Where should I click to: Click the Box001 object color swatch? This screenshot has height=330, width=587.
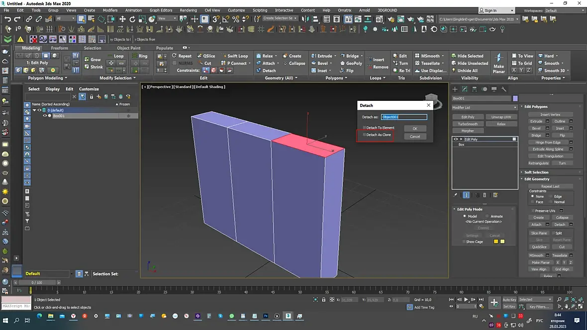[515, 98]
